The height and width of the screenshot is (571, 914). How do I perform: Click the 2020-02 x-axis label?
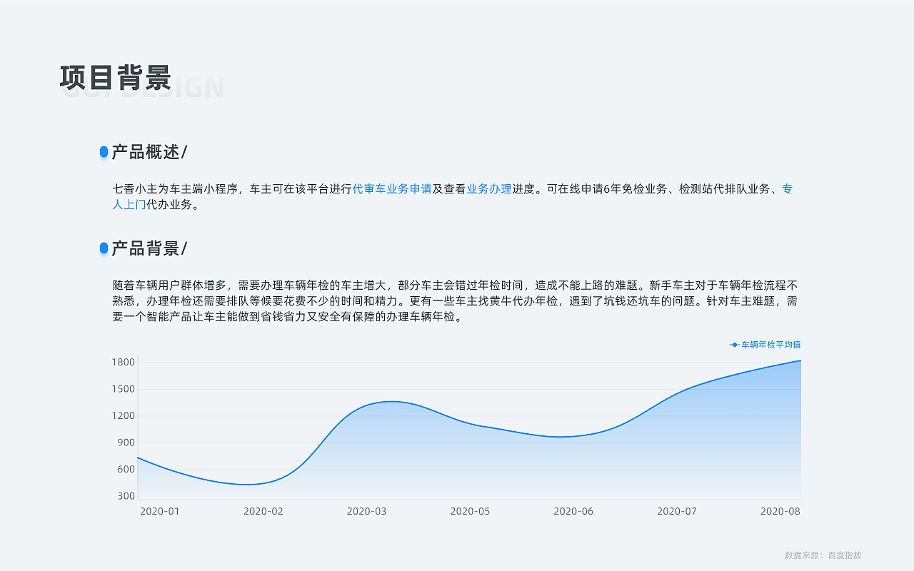coord(263,511)
